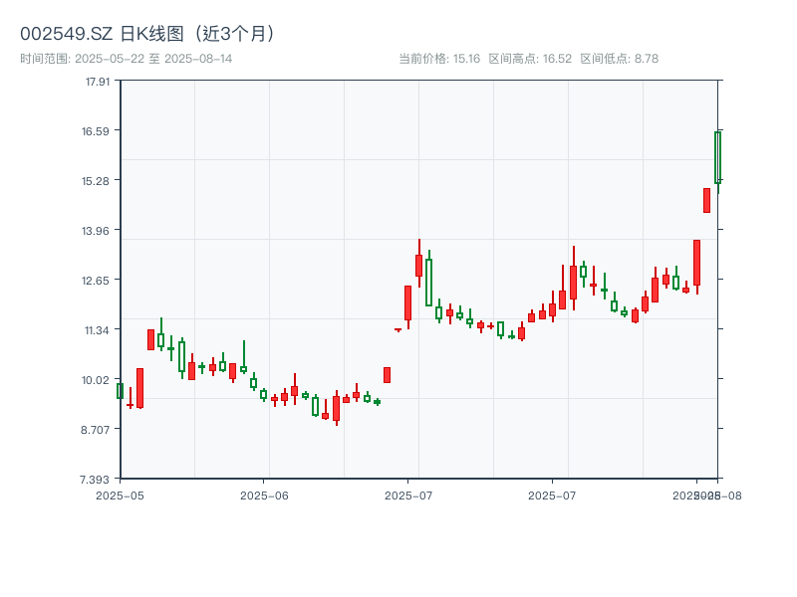Select the 2025-06 x-axis date label
Screen dimensions: 797x597
[x=264, y=495]
